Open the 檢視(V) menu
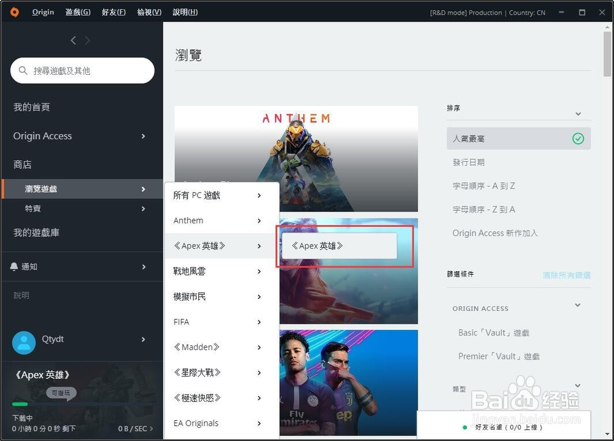The height and width of the screenshot is (441, 614). coord(149,12)
